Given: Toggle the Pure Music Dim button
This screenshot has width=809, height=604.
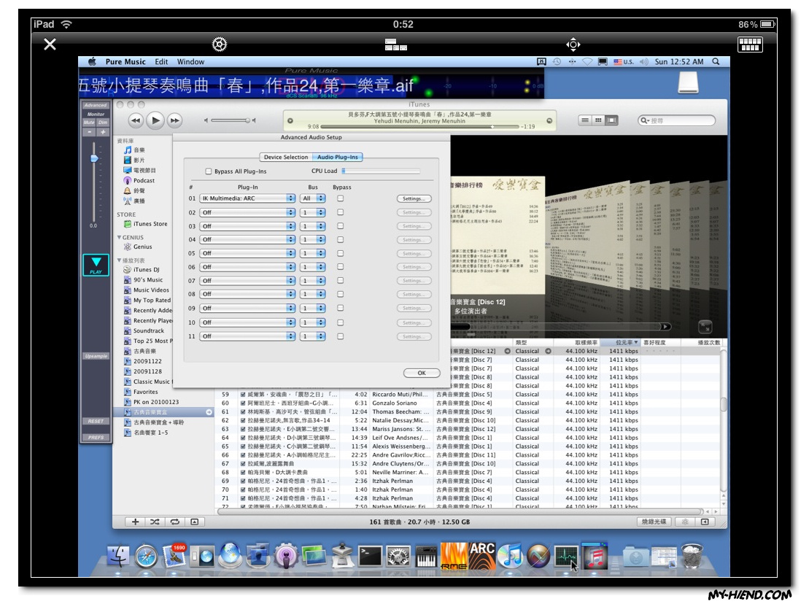Looking at the screenshot, I should [103, 123].
